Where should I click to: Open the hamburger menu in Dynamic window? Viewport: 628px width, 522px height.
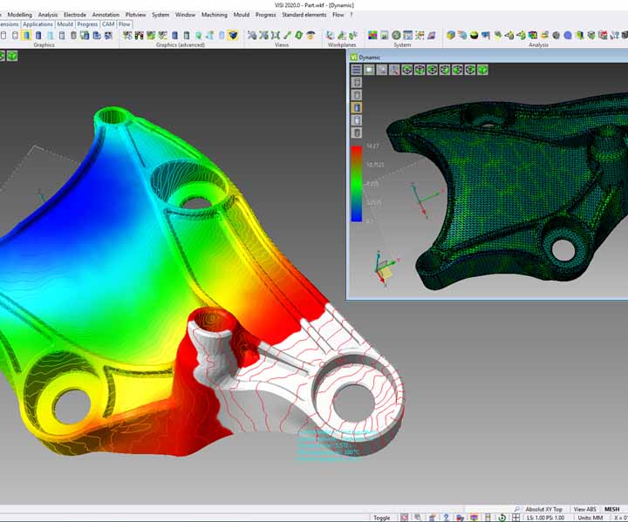(356, 70)
